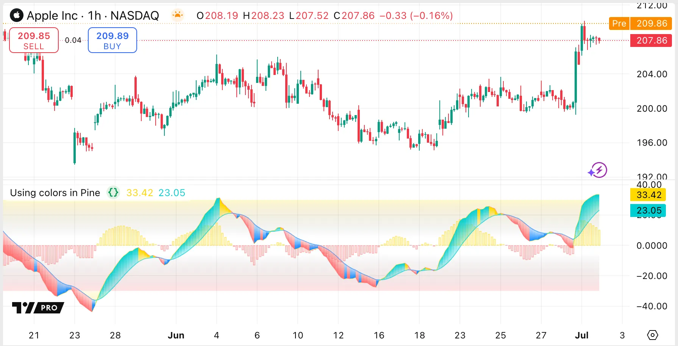Click the 0.0000 level on indicator scale
Viewport: 678px width, 346px height.
(651, 246)
